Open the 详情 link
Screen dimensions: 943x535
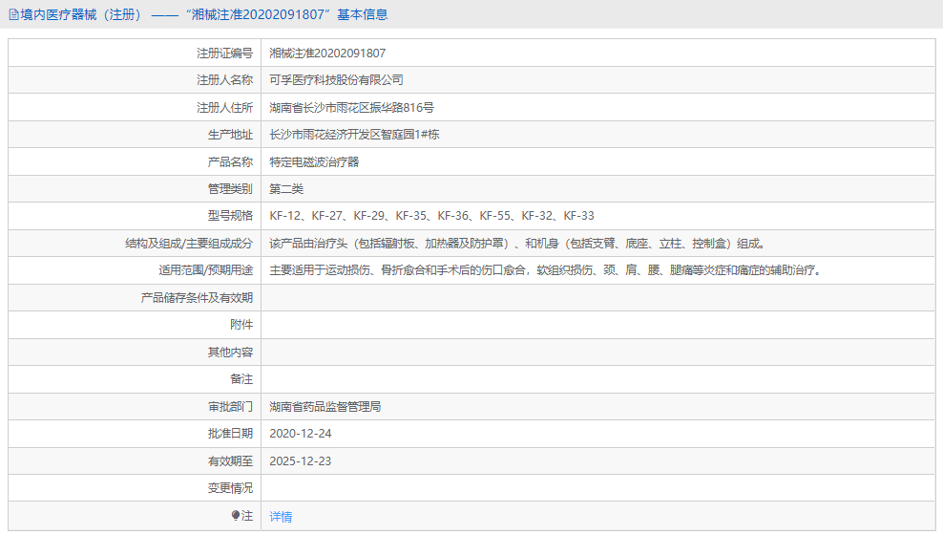(x=281, y=516)
